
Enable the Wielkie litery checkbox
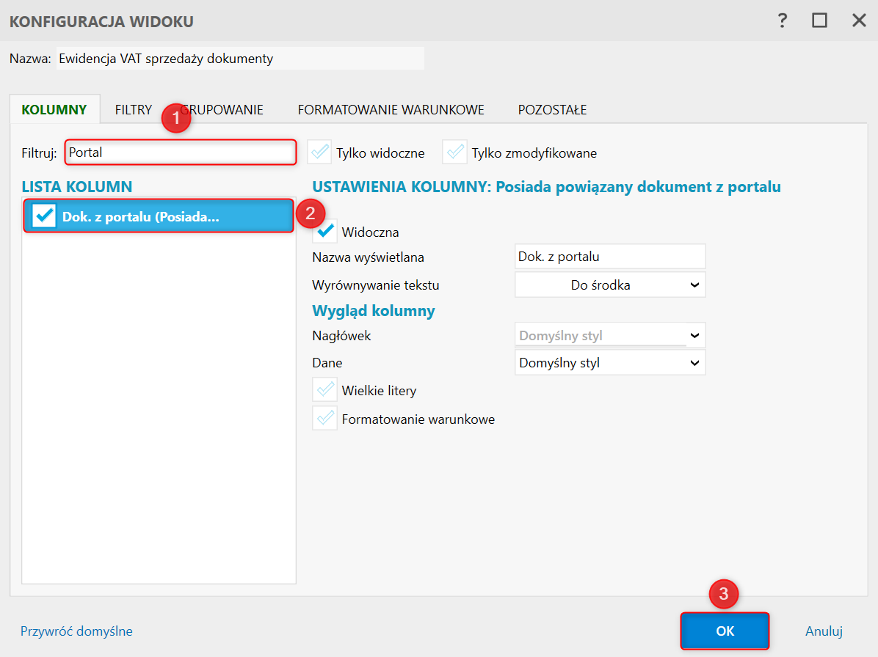click(x=324, y=389)
